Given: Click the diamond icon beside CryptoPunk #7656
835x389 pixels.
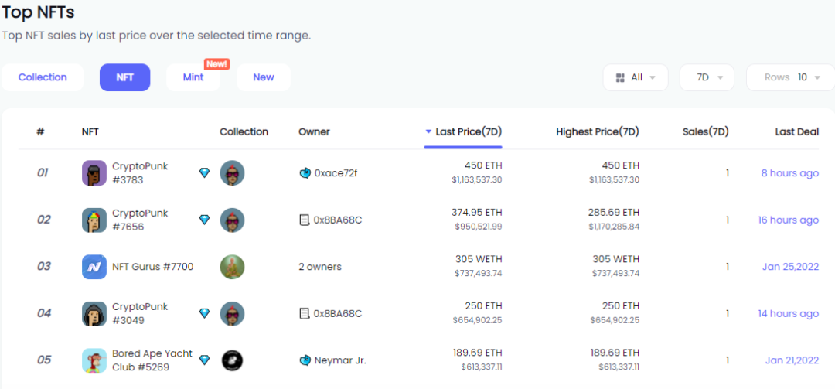Looking at the screenshot, I should 204,220.
